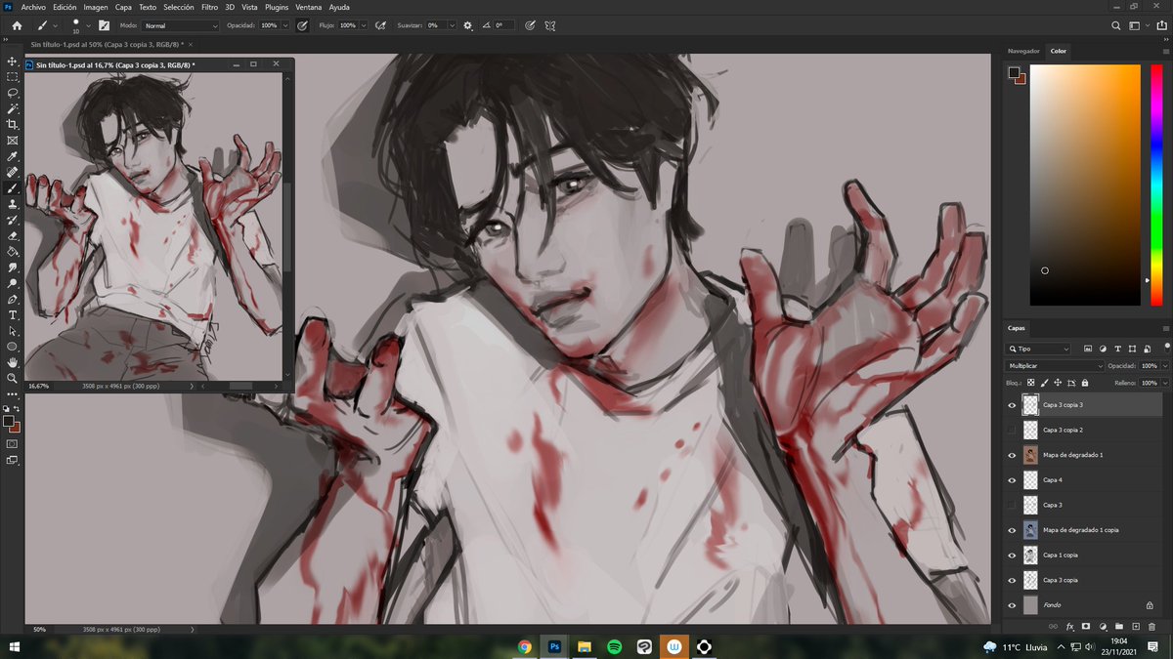This screenshot has height=659, width=1173.
Task: Select the Pen tool
Action: click(x=13, y=299)
